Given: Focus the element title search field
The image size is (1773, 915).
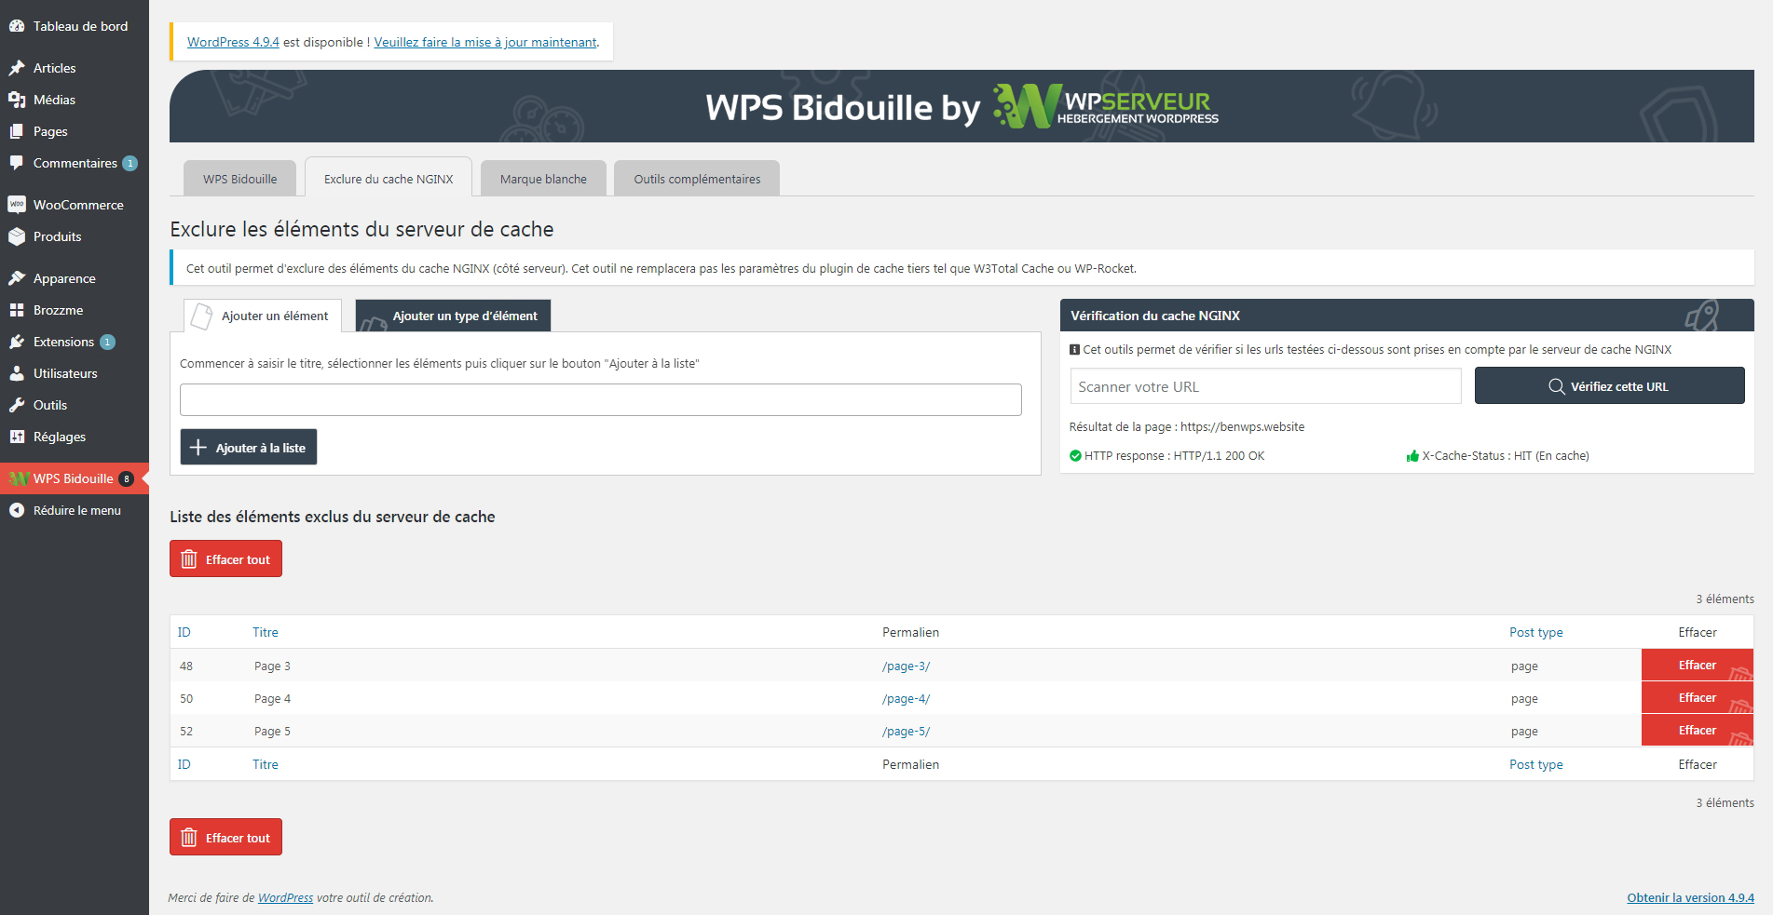Looking at the screenshot, I should (x=601, y=399).
